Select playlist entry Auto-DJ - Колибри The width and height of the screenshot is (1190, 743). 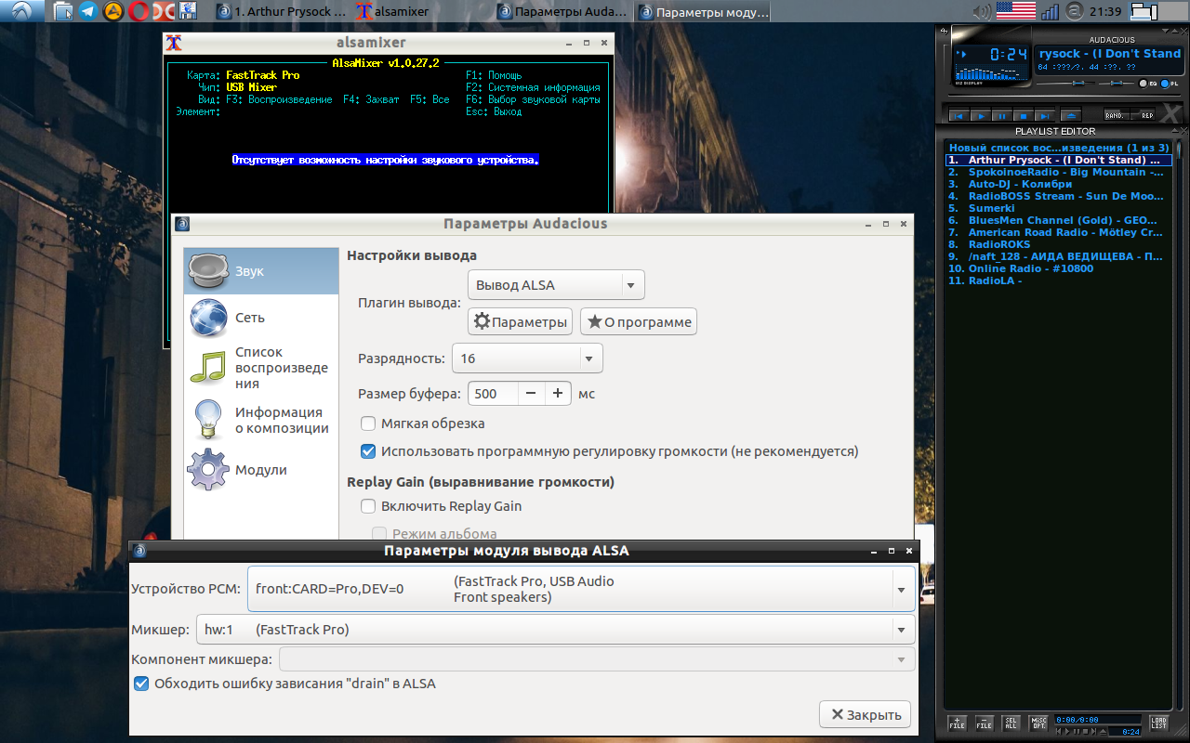pyautogui.click(x=1059, y=184)
